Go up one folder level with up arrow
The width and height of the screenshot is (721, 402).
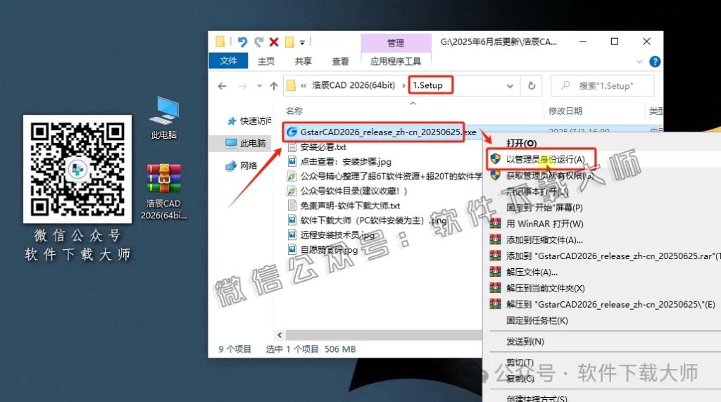[274, 86]
